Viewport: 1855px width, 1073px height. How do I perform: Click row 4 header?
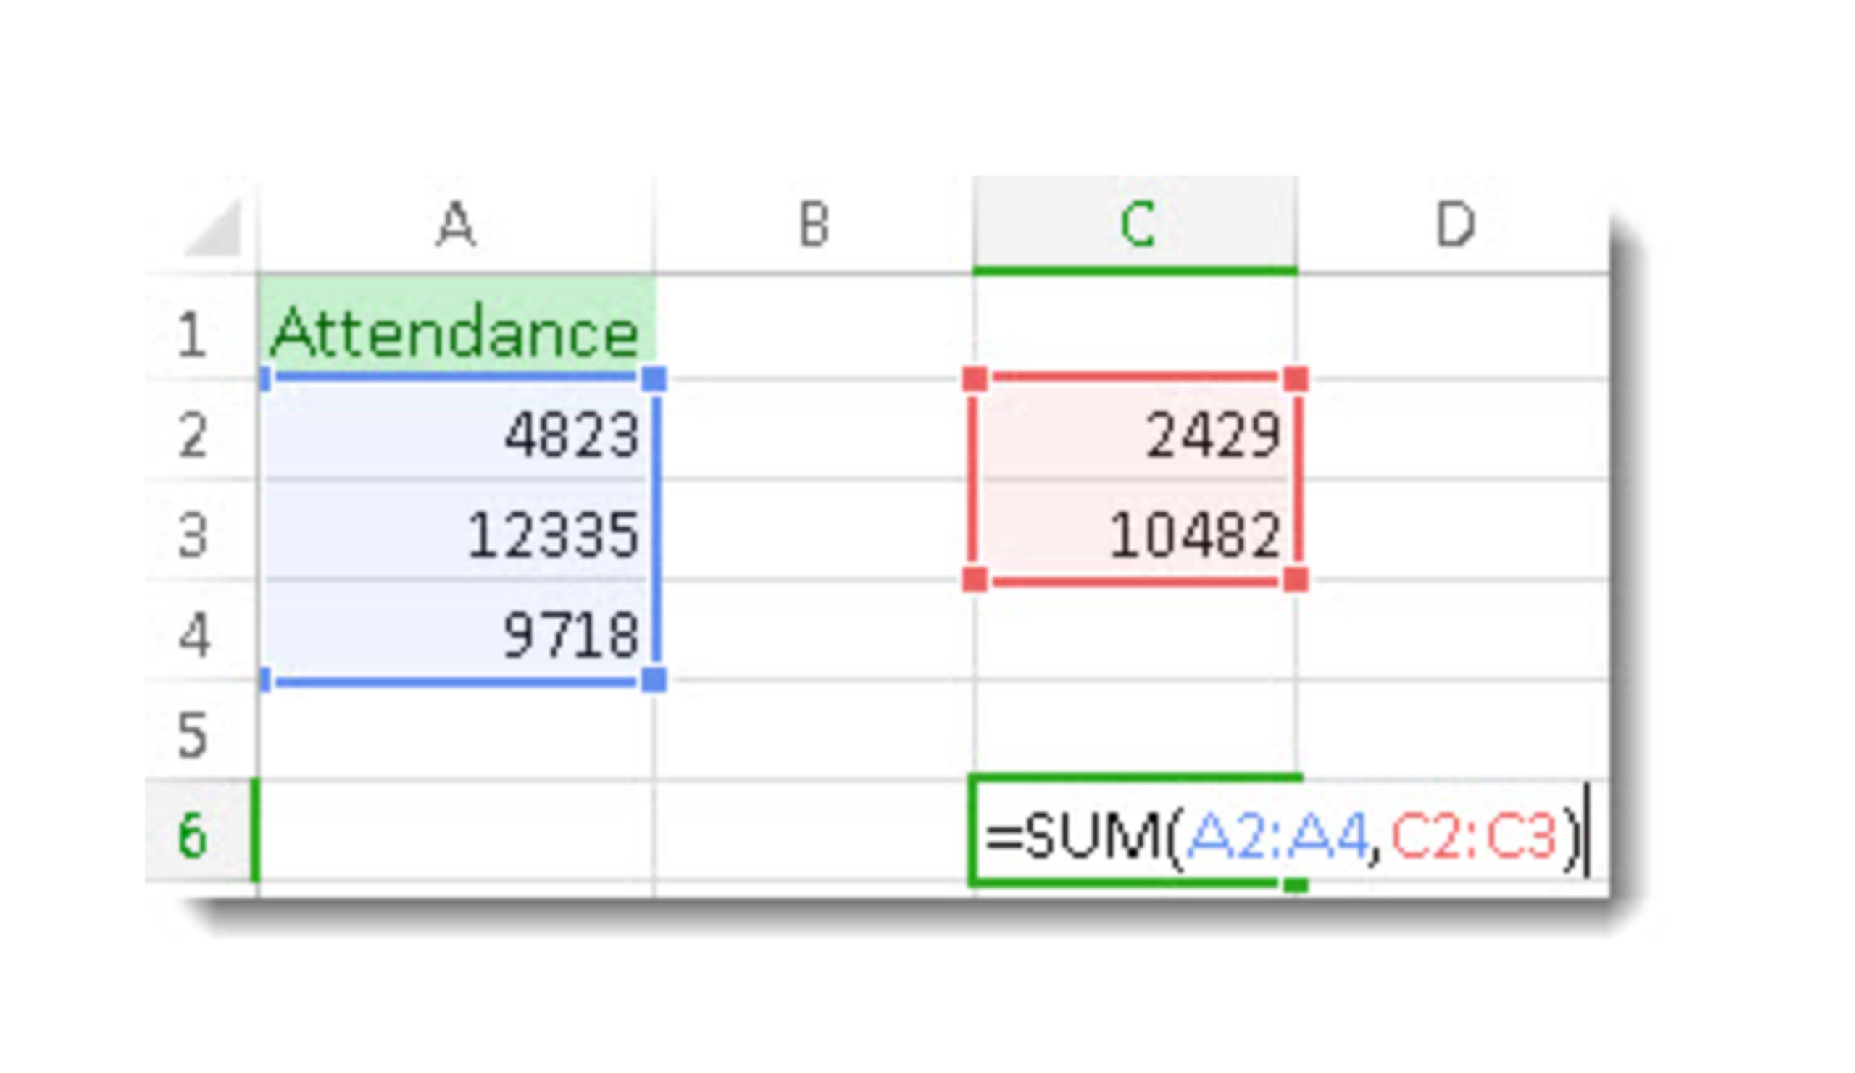click(x=193, y=635)
